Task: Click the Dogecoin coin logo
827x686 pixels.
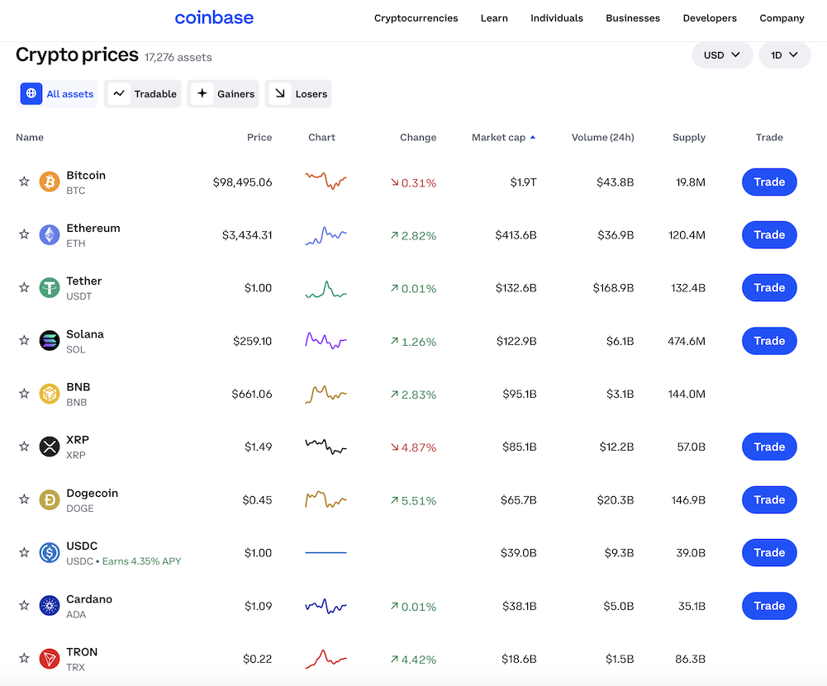Action: pos(50,499)
